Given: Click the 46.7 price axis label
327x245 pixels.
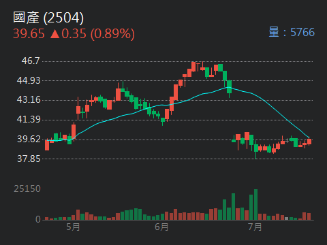Looking at the screenshot, I should pyautogui.click(x=31, y=61).
